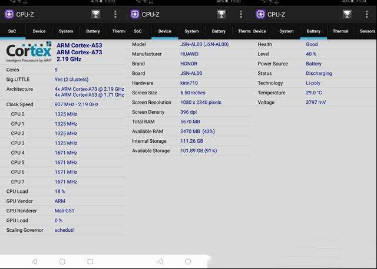Select the active Device tab on the Device screen
The height and width of the screenshot is (269, 377).
point(165,31)
